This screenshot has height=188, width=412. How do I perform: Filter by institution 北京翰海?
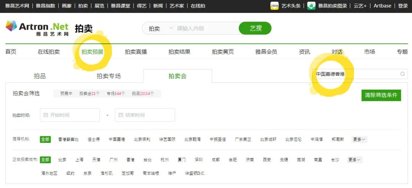click(x=193, y=139)
